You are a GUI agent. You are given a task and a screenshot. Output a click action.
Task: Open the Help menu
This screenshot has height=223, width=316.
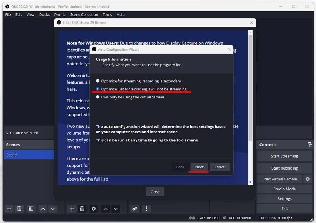(x=120, y=15)
